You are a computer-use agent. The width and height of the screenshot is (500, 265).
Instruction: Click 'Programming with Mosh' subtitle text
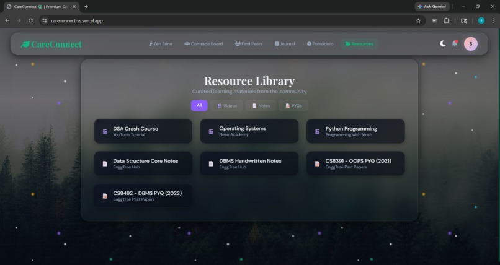(349, 135)
